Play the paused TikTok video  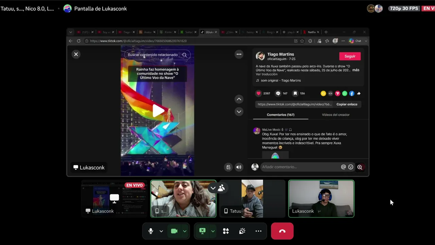click(x=158, y=111)
